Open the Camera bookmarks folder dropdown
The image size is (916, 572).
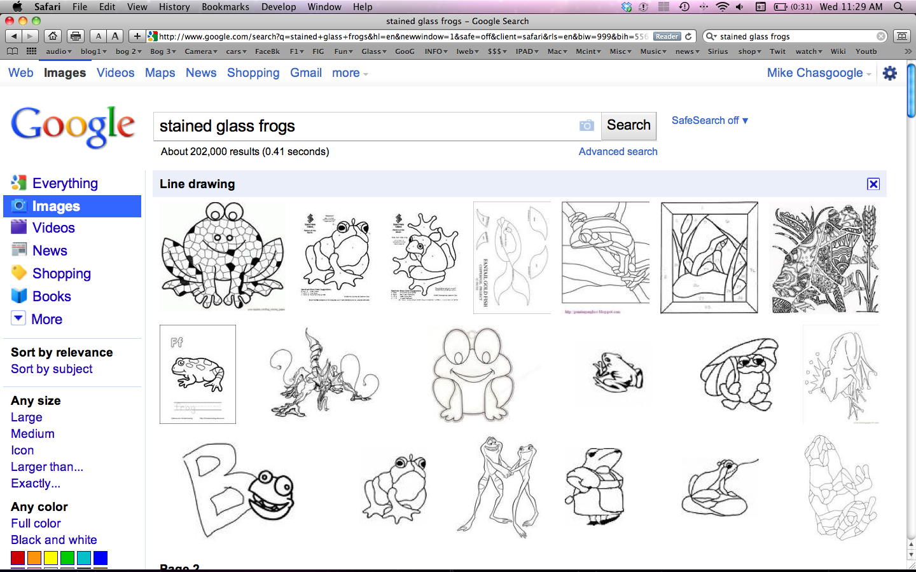pyautogui.click(x=201, y=51)
